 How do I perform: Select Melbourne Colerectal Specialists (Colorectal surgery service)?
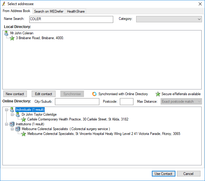[x=66, y=129]
